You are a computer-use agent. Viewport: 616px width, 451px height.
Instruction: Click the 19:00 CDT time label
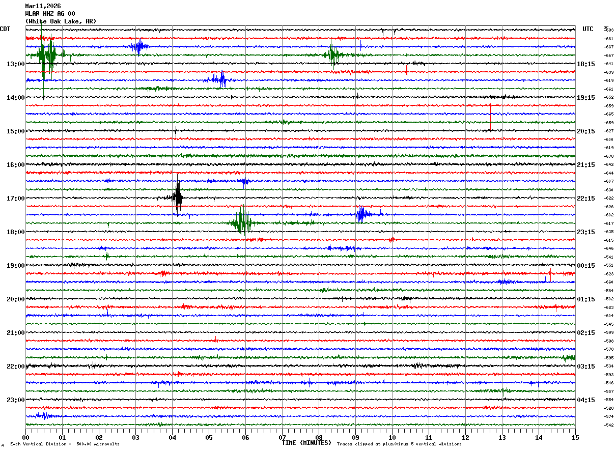click(15, 266)
